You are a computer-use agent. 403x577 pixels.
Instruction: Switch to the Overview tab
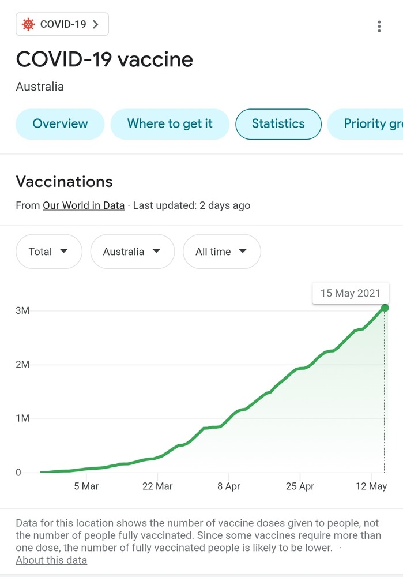[60, 123]
